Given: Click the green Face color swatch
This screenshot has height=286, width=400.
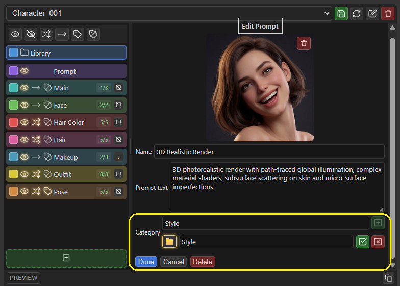Looking at the screenshot, I should [x=13, y=105].
